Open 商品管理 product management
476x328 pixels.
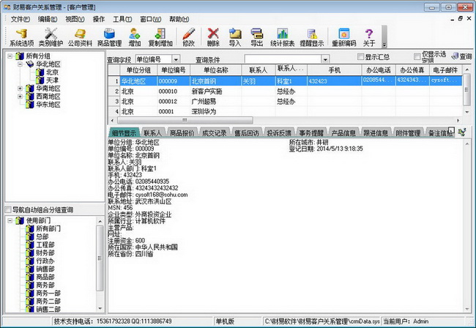pos(109,37)
